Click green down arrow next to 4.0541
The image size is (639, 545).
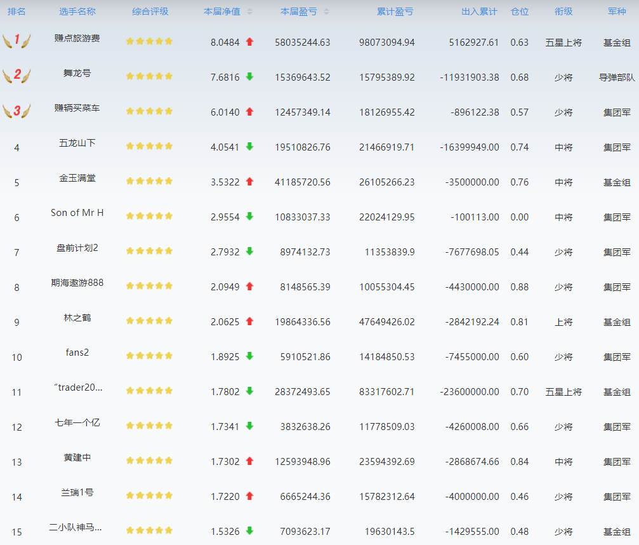[x=250, y=147]
